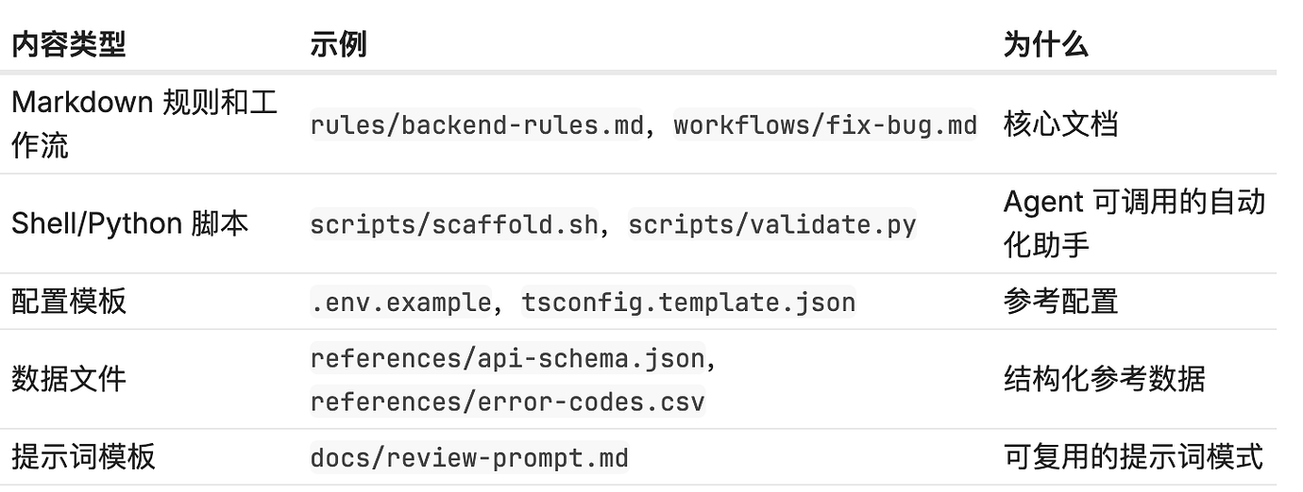Click the scripts/scaffold.sh code snippet
Screen dimensions: 1303x492
pos(454,225)
